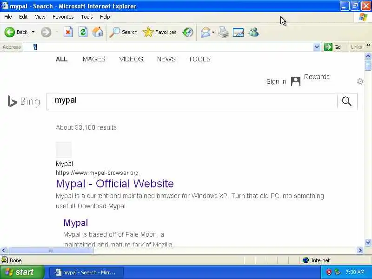Expand the Address bar dropdown
372x279 pixels.
click(x=317, y=47)
